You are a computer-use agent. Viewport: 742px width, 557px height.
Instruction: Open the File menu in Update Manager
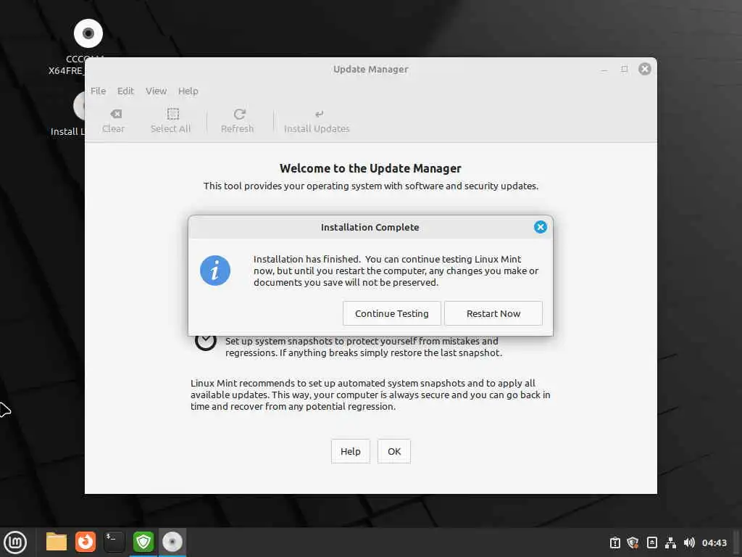coord(98,91)
